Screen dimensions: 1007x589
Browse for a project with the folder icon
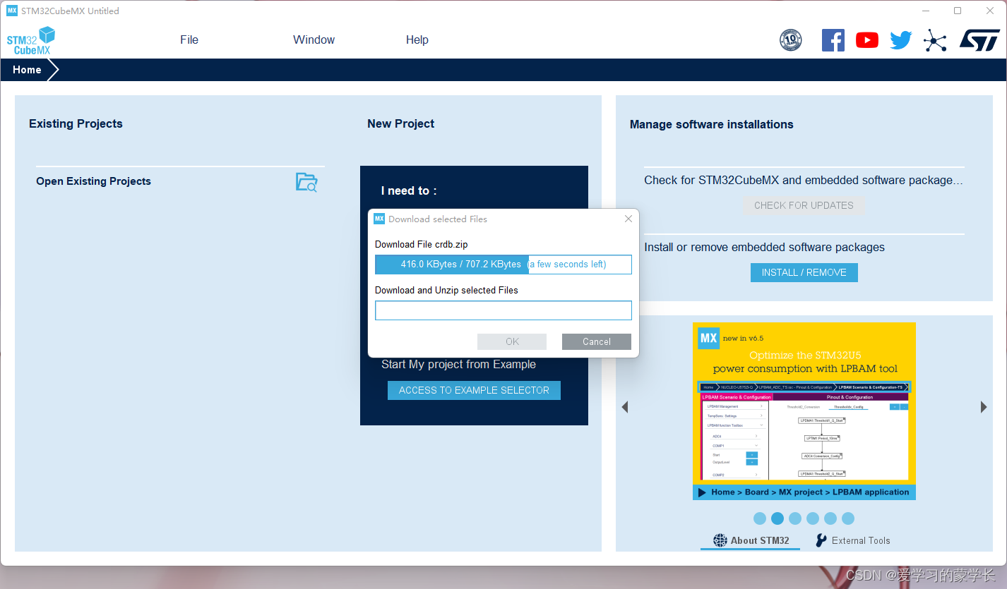pos(306,182)
